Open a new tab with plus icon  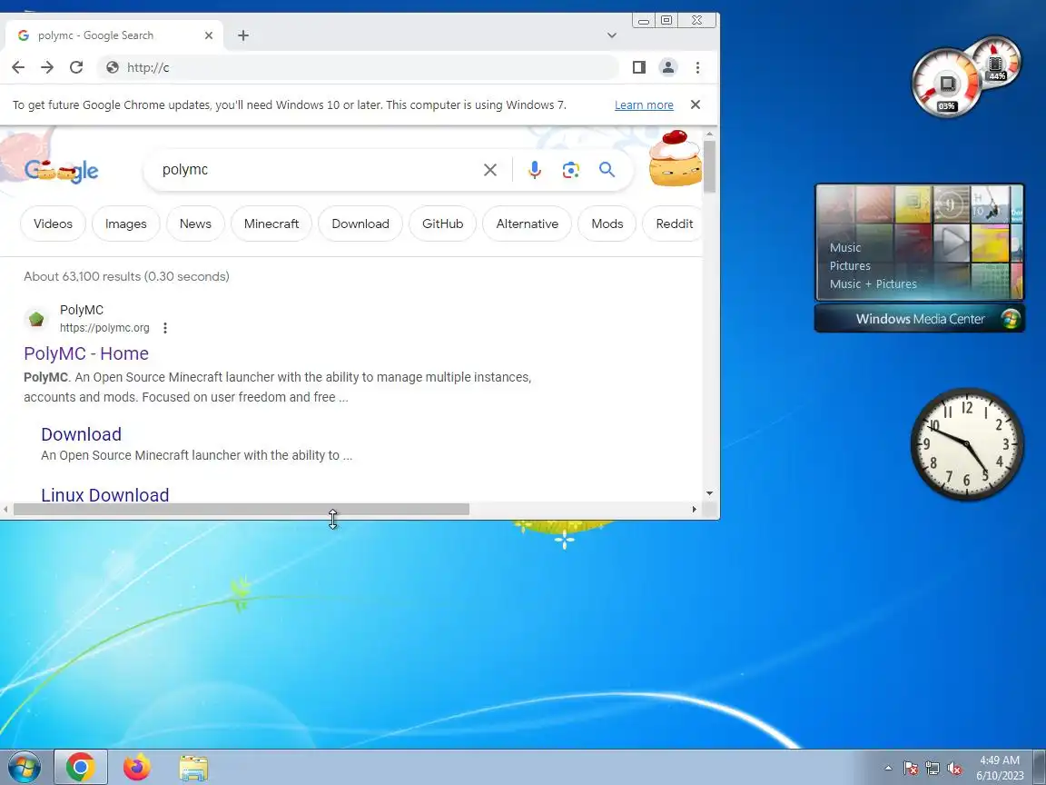242,35
